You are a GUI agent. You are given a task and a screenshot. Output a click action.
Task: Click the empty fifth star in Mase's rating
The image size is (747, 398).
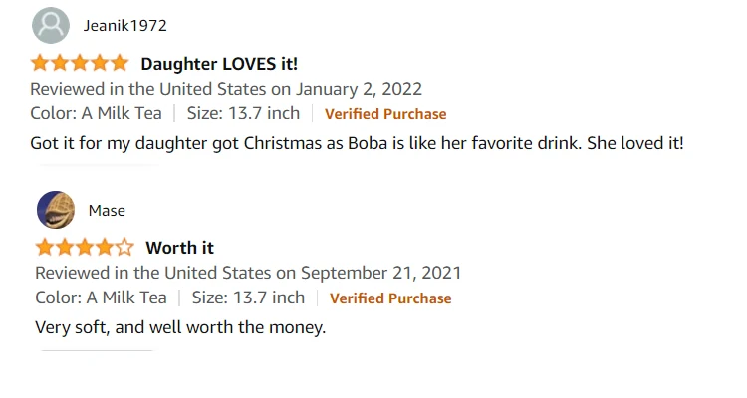[x=124, y=247]
